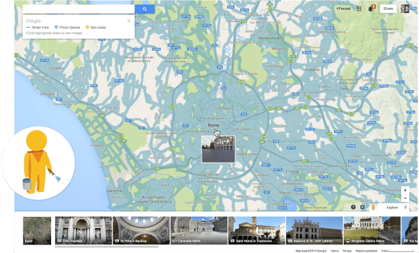The height and width of the screenshot is (253, 419).
Task: Open the +Farzad profile link
Action: pos(343,9)
